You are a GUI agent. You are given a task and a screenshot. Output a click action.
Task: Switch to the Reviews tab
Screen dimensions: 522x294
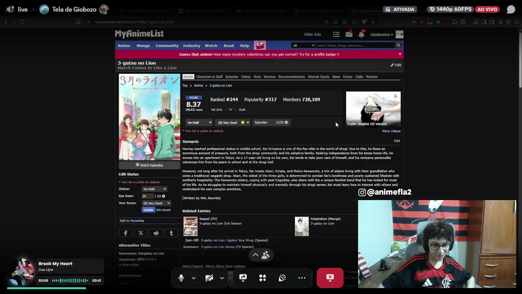pyautogui.click(x=270, y=77)
